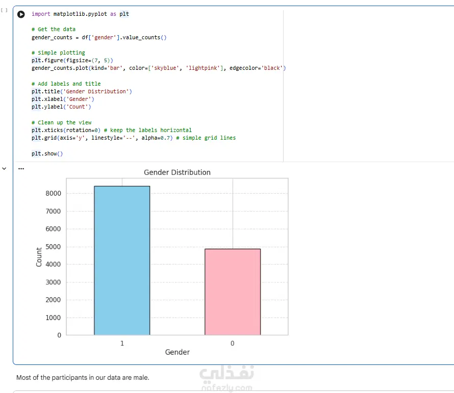This screenshot has width=454, height=393.
Task: Place cursor on the import matplotlib line
Action: coord(80,14)
